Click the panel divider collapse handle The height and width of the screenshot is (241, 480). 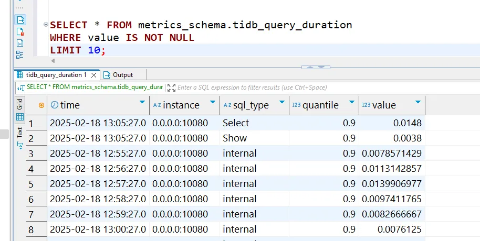pyautogui.click(x=315, y=67)
